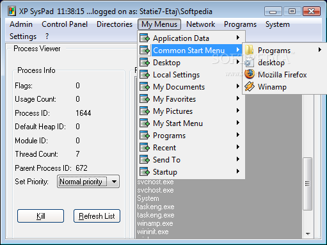Choose Local Settings from My Menus
The width and height of the screenshot is (327, 245).
click(x=191, y=75)
